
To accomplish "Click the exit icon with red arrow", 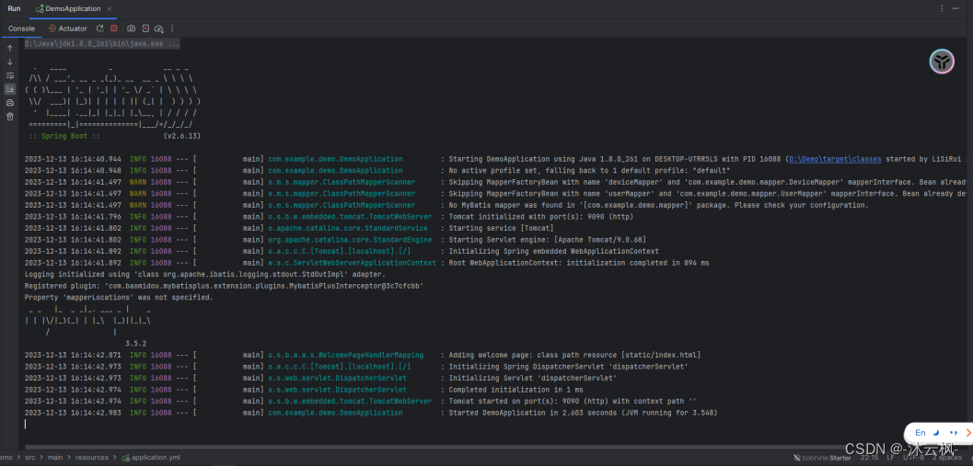I will tap(145, 28).
